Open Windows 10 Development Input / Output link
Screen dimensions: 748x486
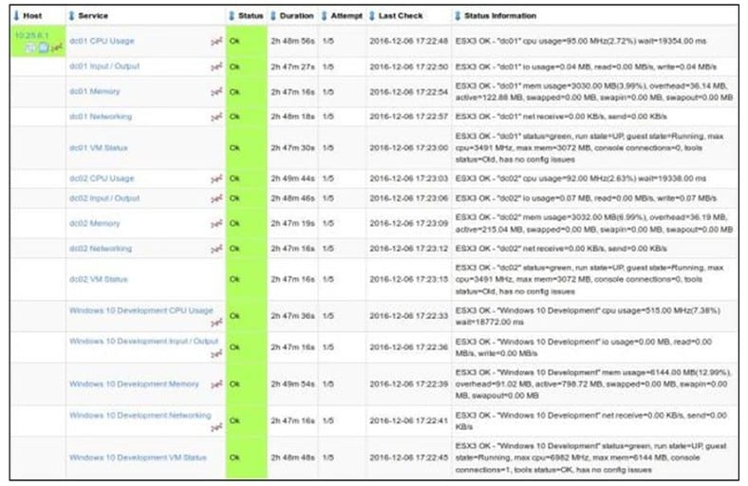[143, 342]
